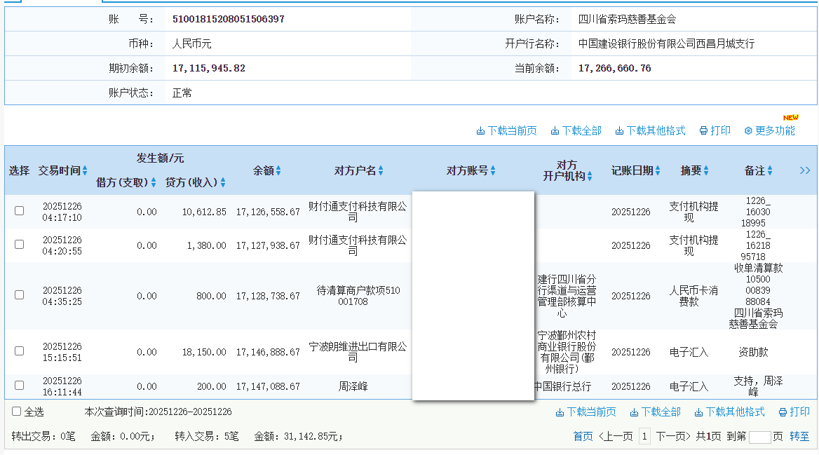This screenshot has height=455, width=819.
Task: Click the 下载全部 download icon
Action: (x=555, y=130)
